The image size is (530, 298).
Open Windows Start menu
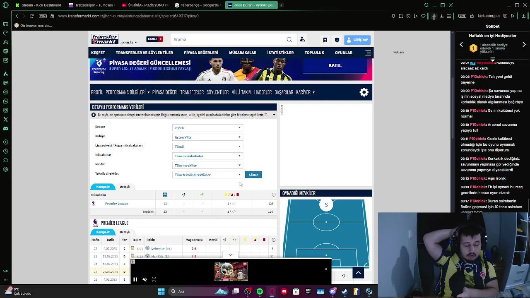161,291
